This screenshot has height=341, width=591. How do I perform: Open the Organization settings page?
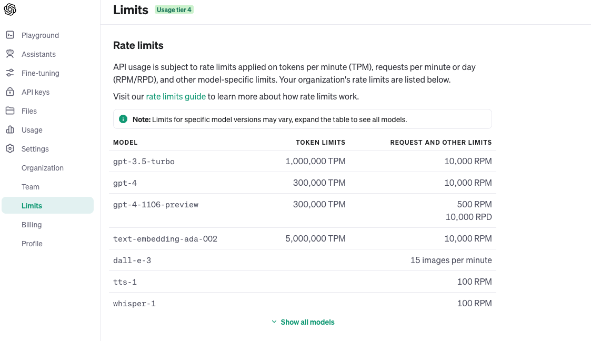coord(43,168)
